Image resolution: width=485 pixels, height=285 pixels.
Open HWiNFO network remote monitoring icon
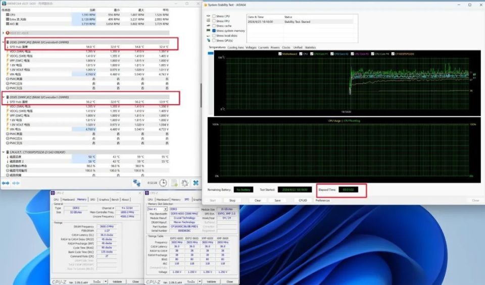tap(137, 183)
